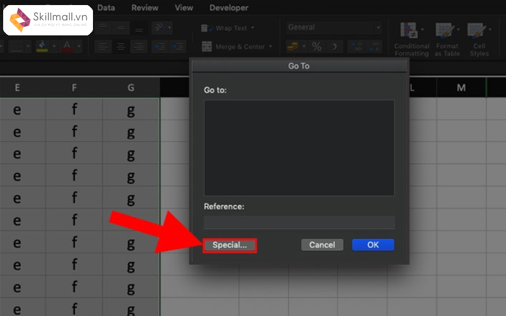Switch to the Developer ribbon tab
The width and height of the screenshot is (506, 316).
(x=229, y=8)
